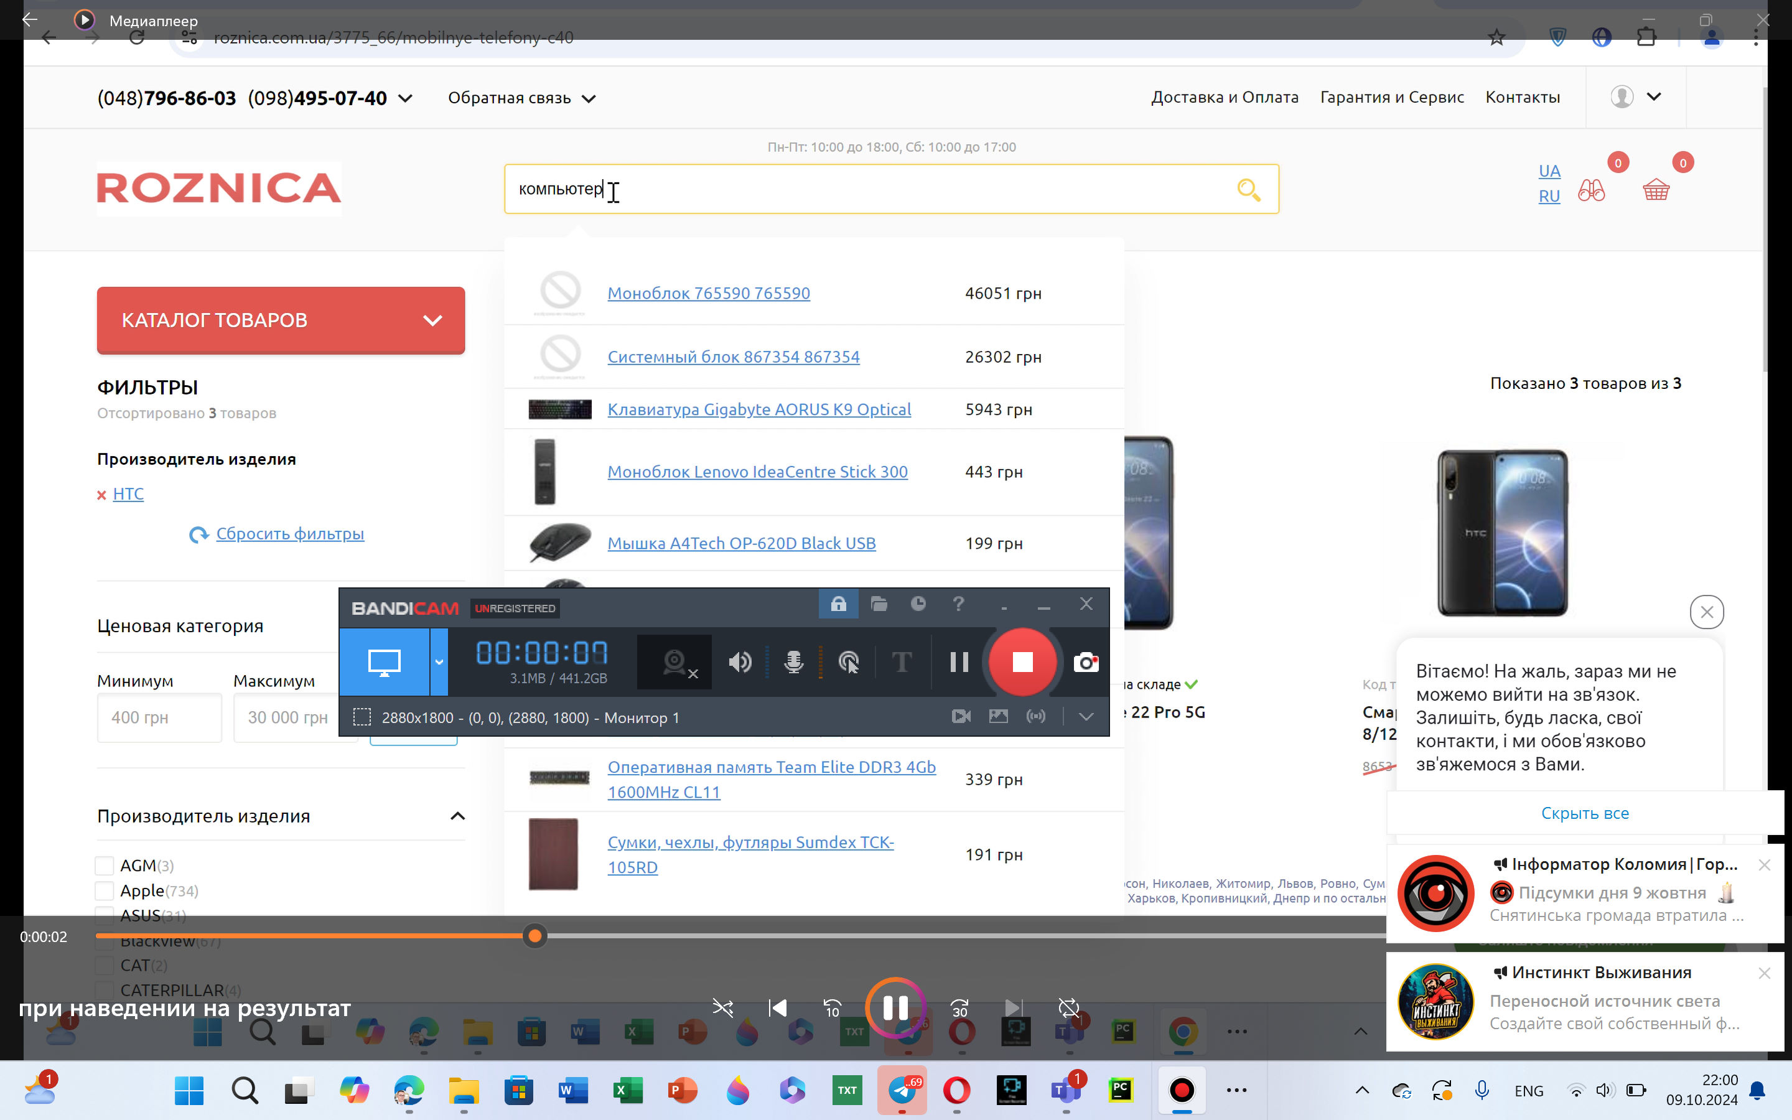Collapse the Производитель изделия filter section
The image size is (1792, 1120).
(x=457, y=816)
